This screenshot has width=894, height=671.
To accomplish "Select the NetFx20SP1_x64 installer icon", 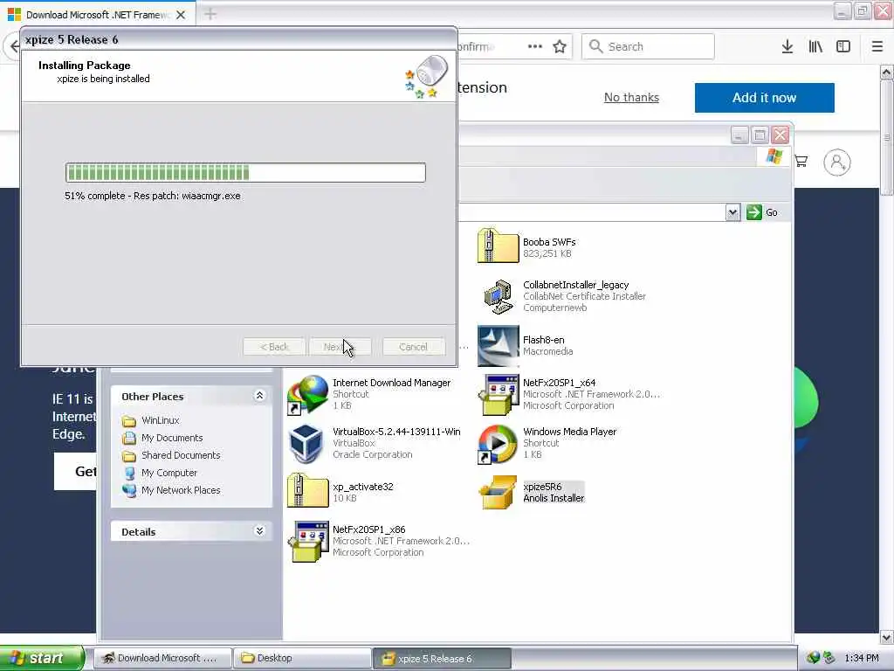I will pyautogui.click(x=498, y=395).
